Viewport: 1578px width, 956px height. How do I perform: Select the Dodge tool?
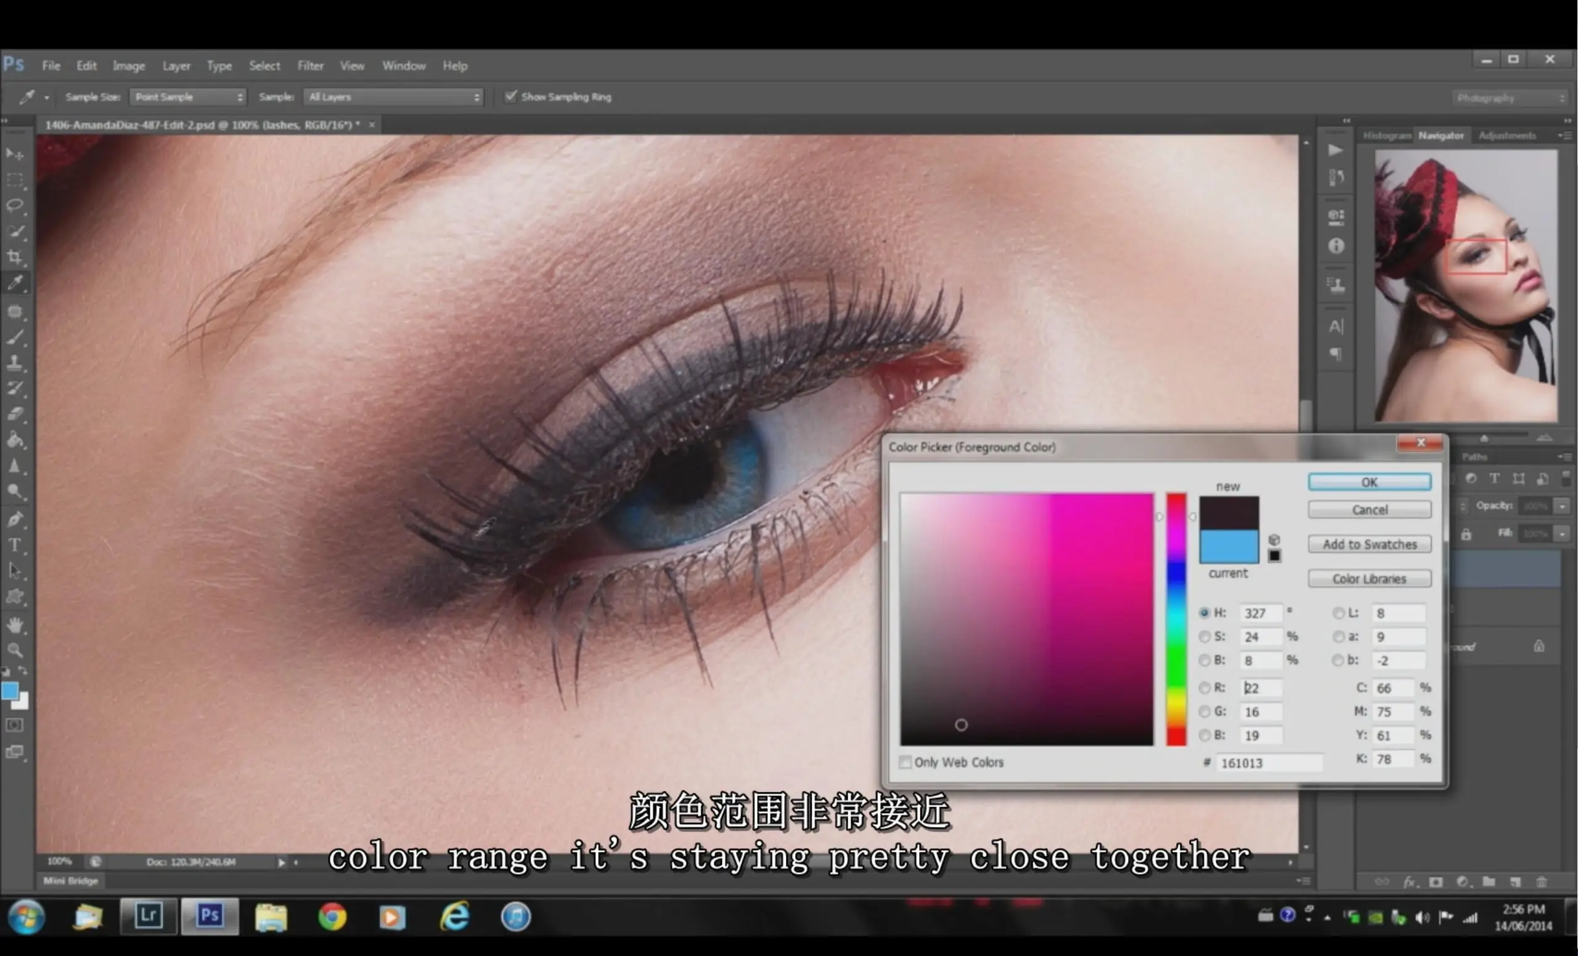pos(14,492)
